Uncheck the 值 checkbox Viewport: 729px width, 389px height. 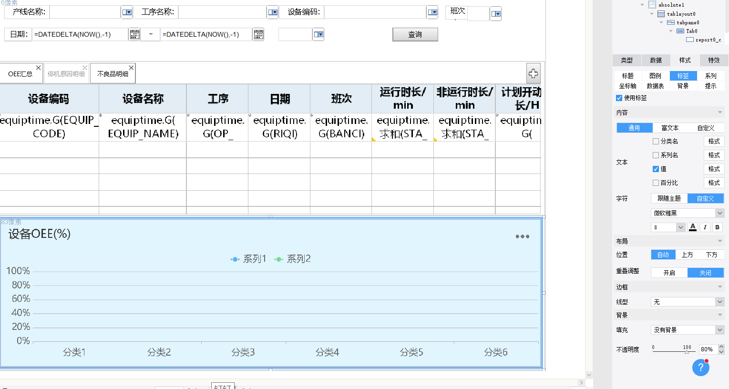(656, 169)
